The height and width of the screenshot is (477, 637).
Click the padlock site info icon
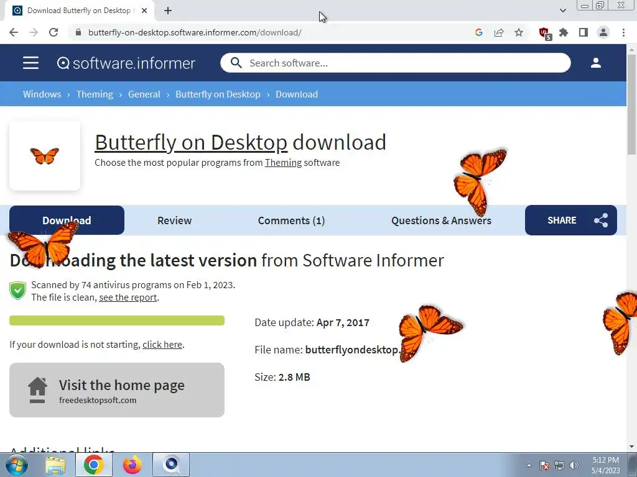click(x=78, y=32)
